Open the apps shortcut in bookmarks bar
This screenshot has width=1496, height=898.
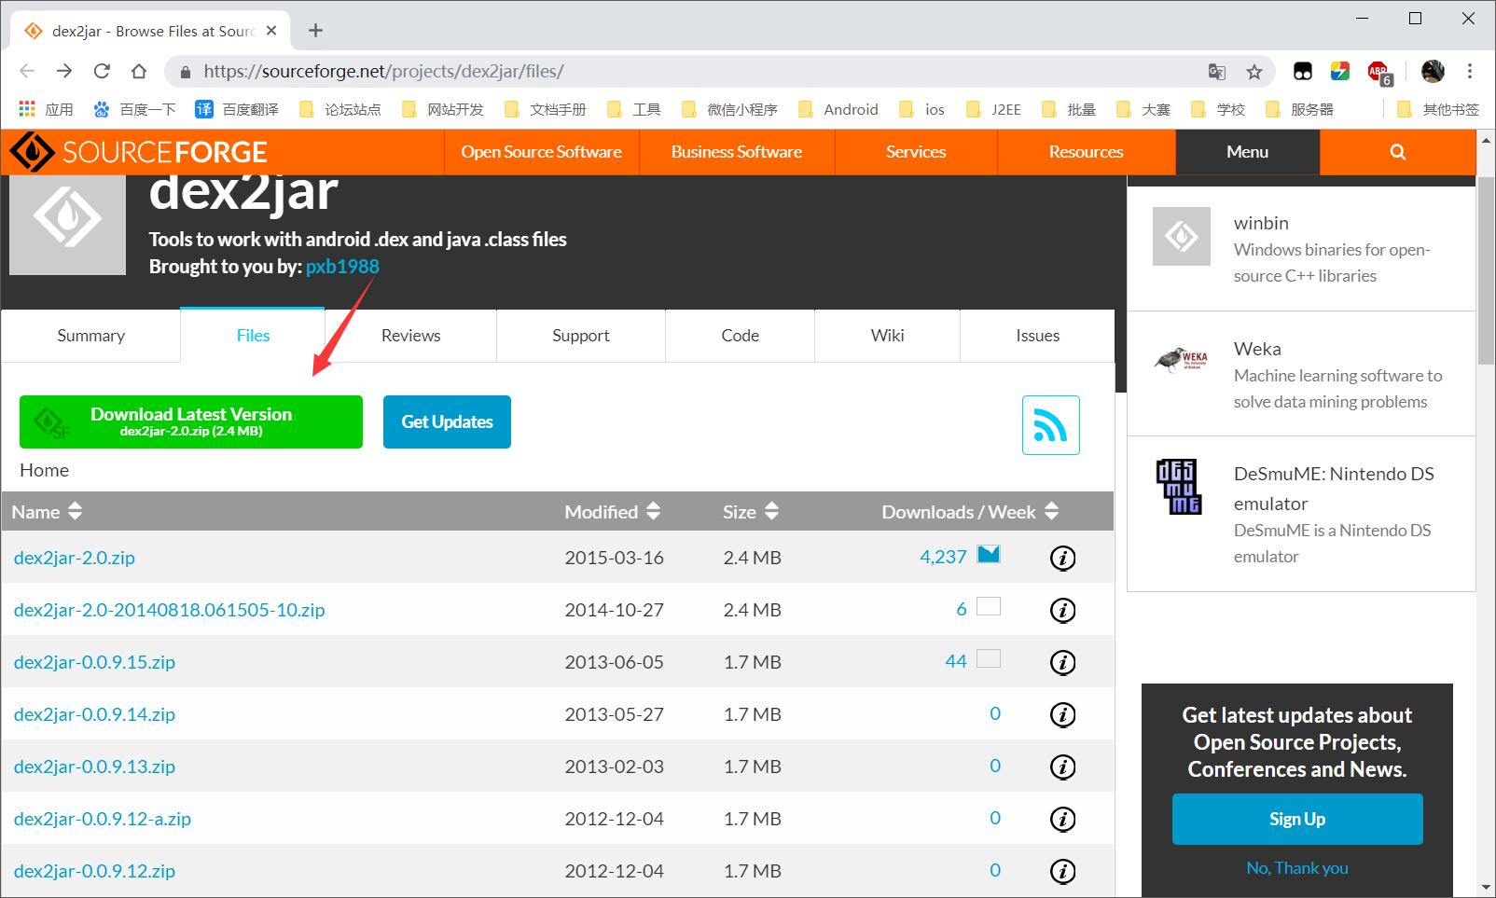pyautogui.click(x=46, y=109)
